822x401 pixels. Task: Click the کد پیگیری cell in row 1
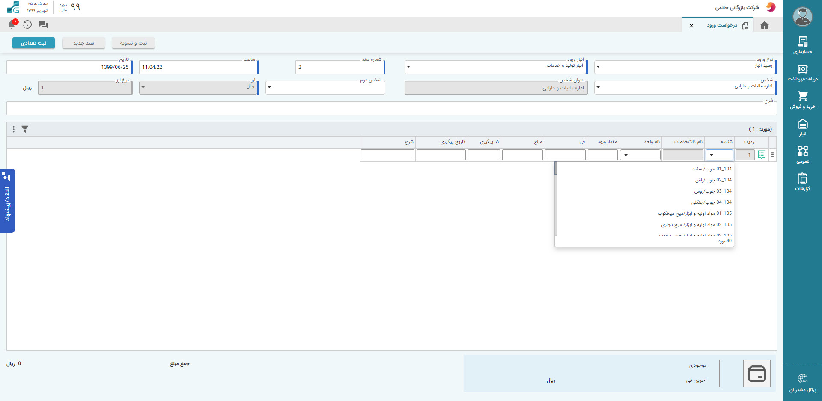(484, 155)
